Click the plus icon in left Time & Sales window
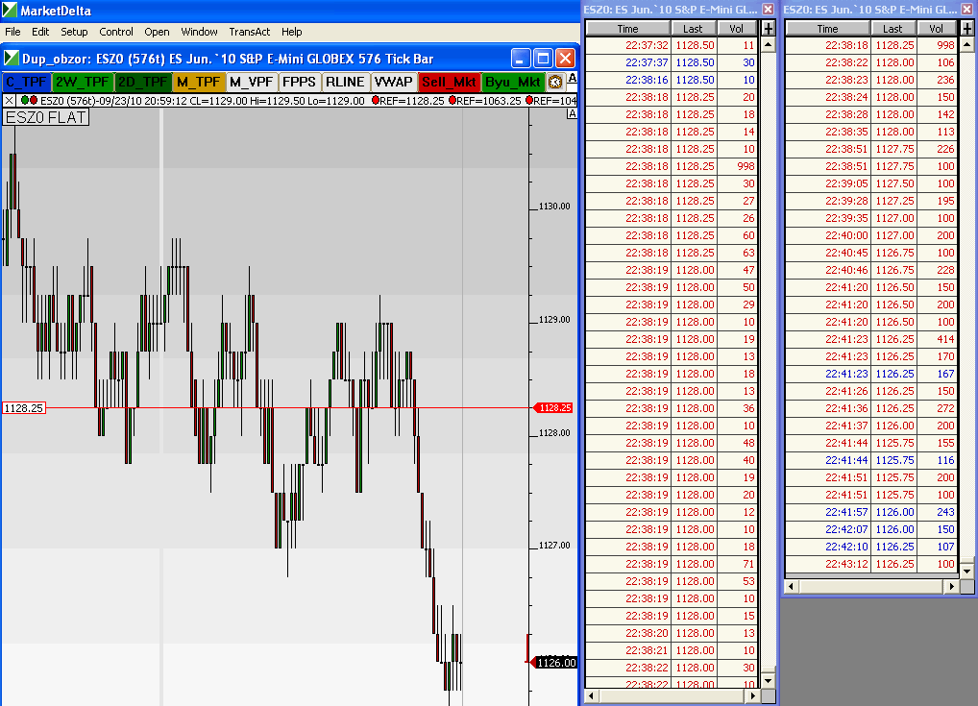 (x=768, y=29)
